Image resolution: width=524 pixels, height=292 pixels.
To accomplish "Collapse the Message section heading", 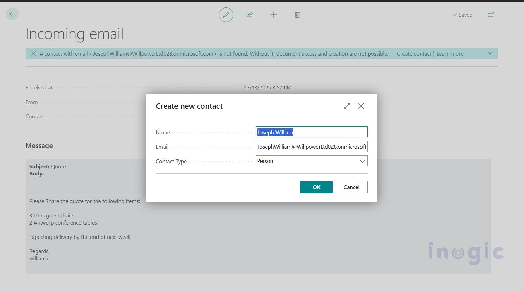I will (x=39, y=146).
